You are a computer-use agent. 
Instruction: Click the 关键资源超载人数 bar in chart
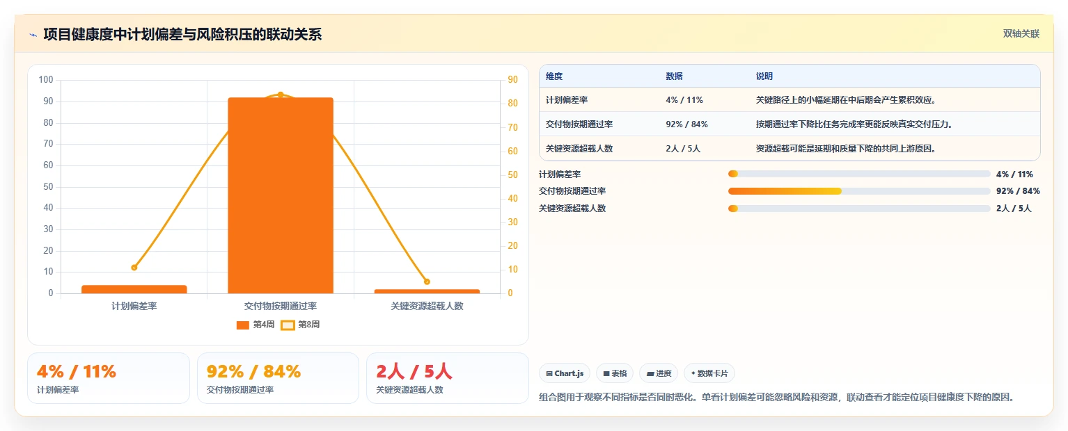(x=427, y=291)
